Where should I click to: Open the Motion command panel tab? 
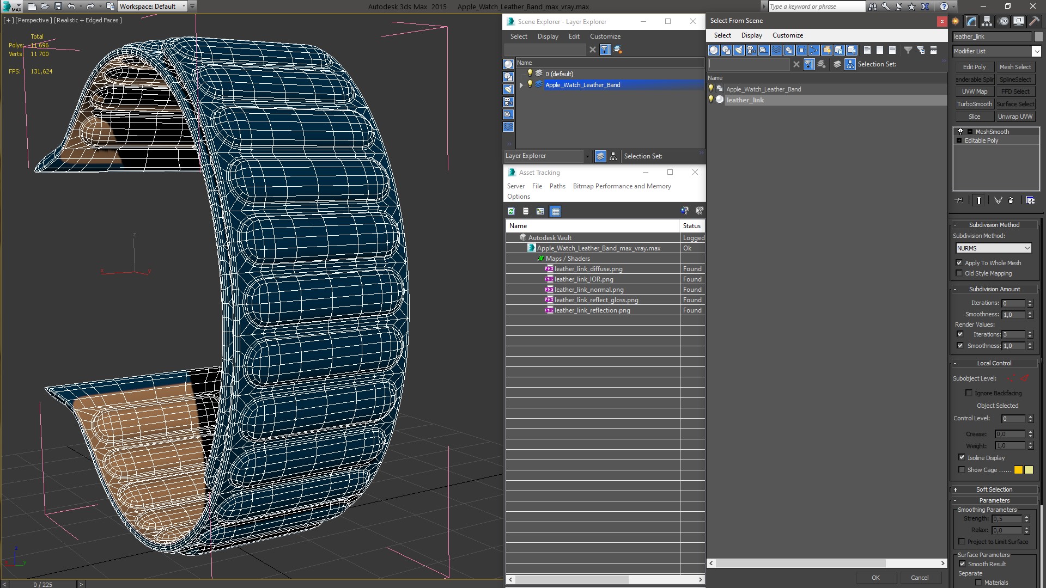point(1004,21)
